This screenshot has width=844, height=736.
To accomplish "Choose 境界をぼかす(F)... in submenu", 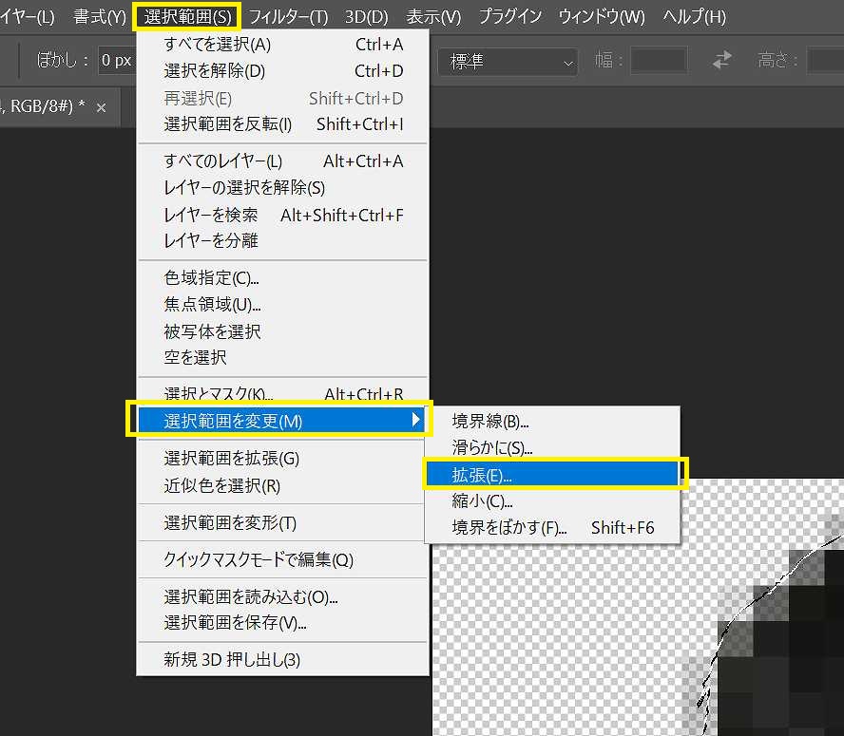I will click(x=553, y=527).
